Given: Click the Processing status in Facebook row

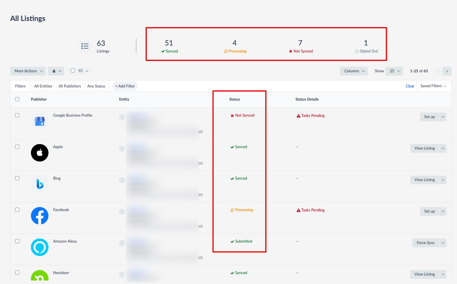Looking at the screenshot, I should click(x=242, y=210).
